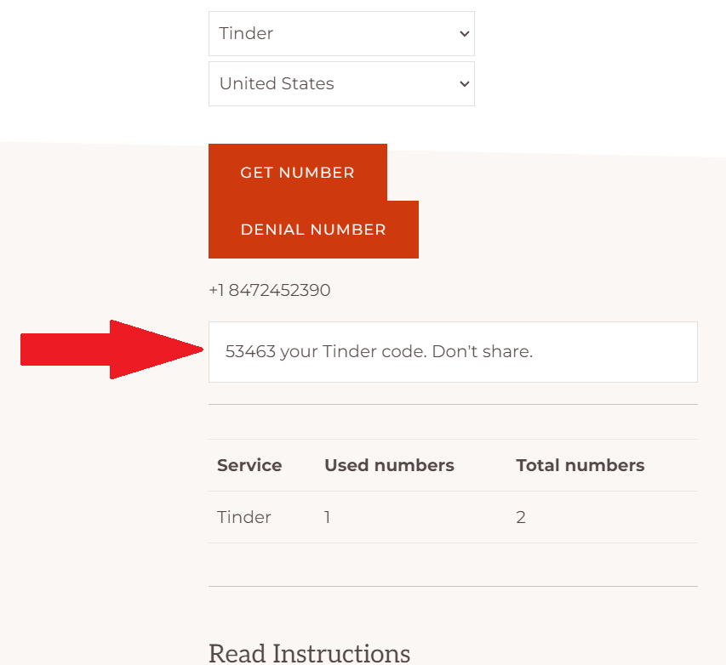726x665 pixels.
Task: Click the word Tinder in the SMS message
Action: [x=349, y=352]
